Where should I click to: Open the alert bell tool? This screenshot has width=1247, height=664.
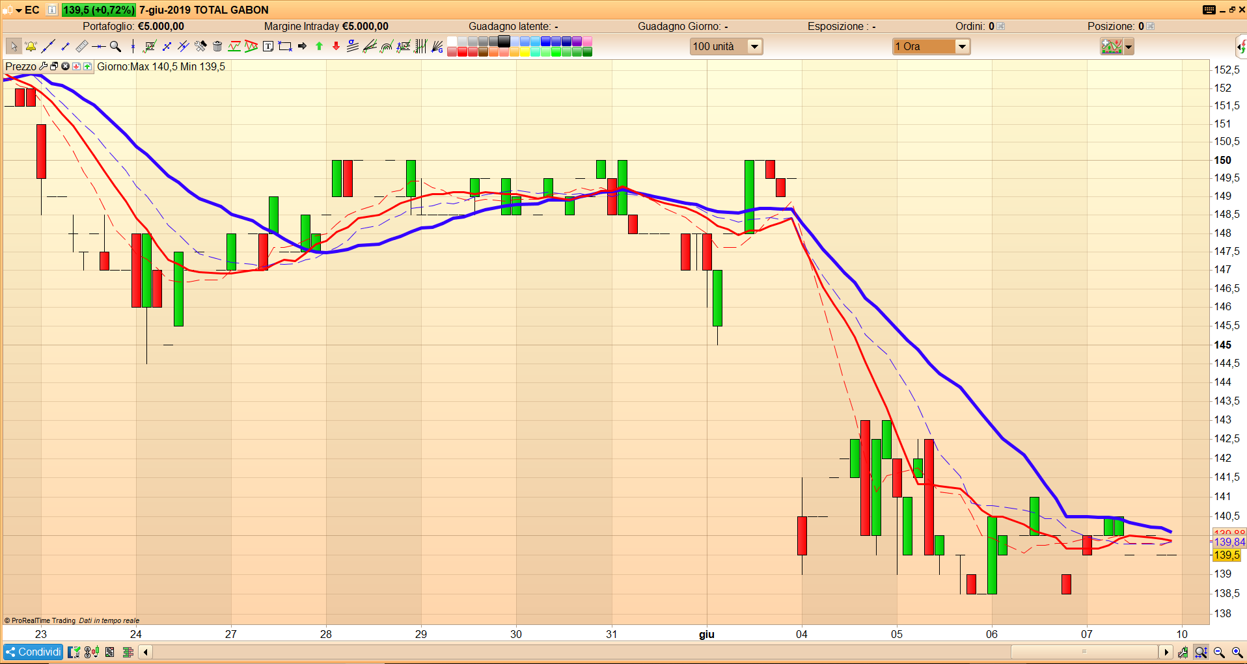tap(31, 46)
